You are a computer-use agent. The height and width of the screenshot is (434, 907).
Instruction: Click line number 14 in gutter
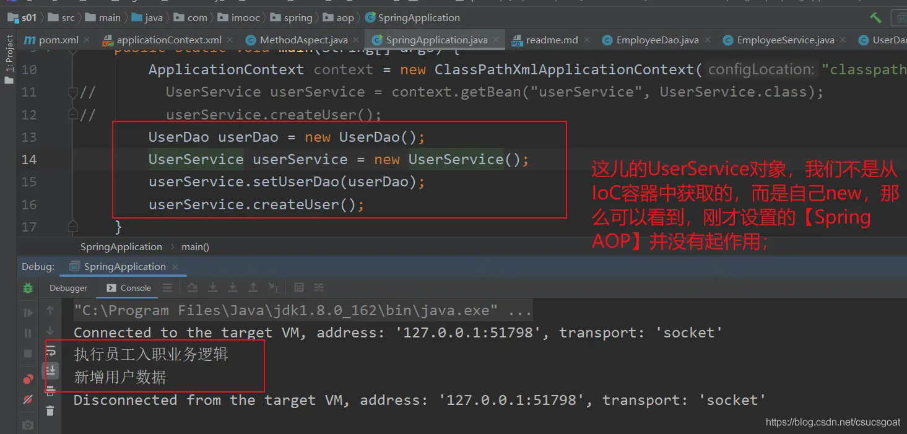(x=29, y=160)
